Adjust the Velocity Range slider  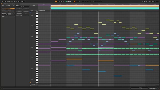click(26, 15)
